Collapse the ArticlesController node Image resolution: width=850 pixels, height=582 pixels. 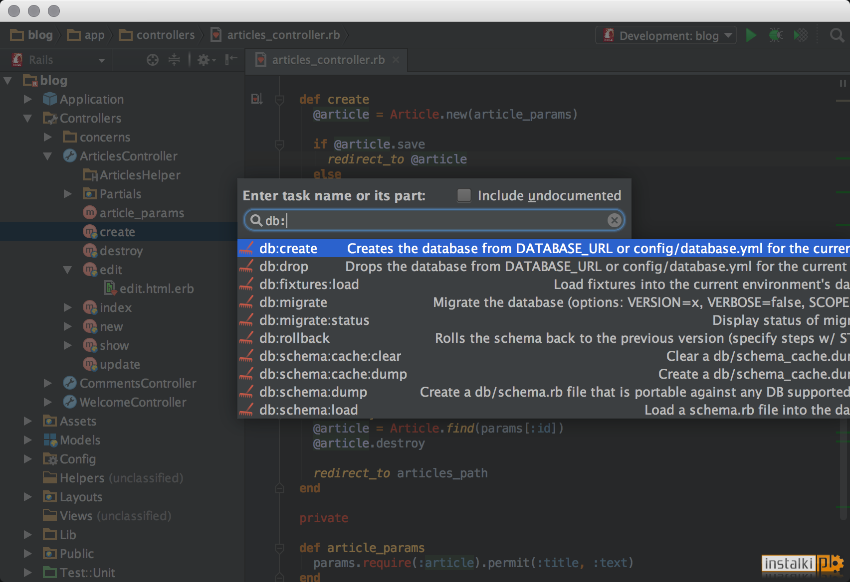[48, 156]
